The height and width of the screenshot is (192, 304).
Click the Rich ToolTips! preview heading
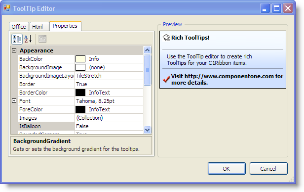tap(190, 38)
